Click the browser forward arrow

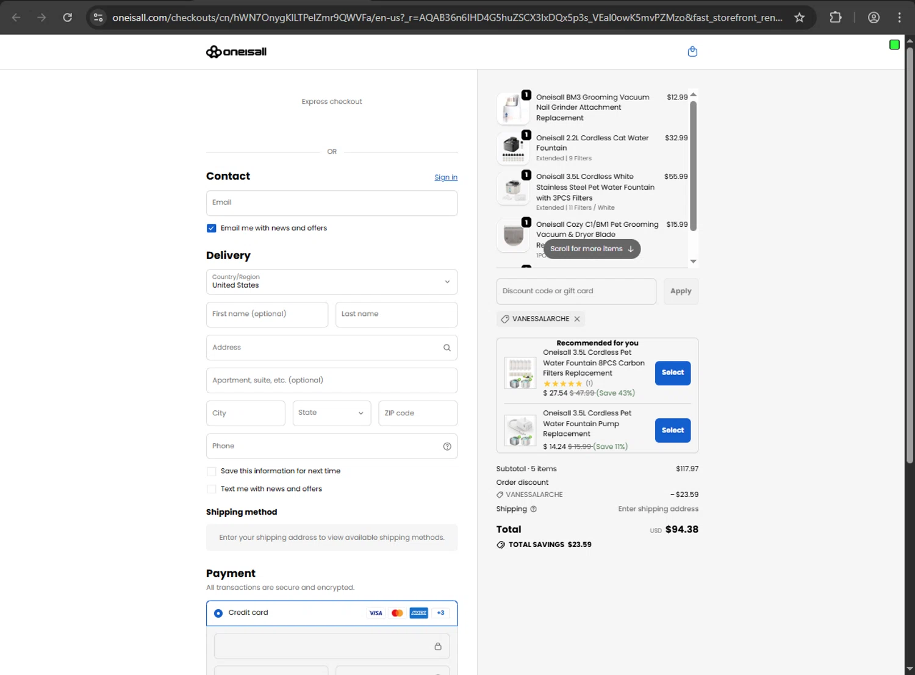(41, 18)
